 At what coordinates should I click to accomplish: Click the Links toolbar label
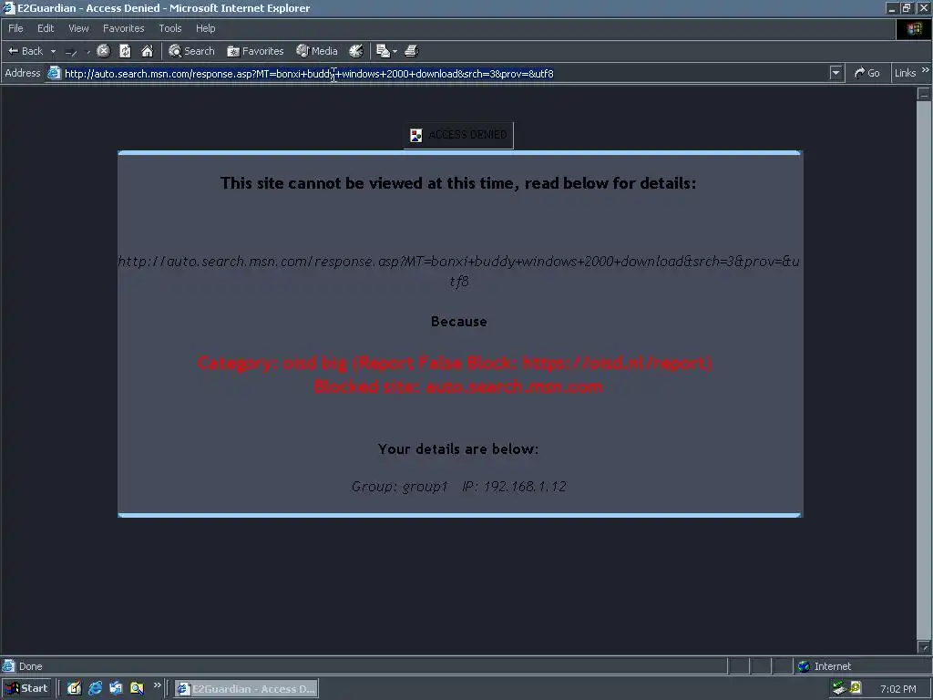905,73
